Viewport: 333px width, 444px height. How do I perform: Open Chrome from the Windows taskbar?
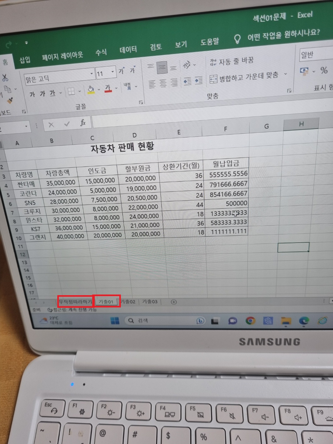251,321
